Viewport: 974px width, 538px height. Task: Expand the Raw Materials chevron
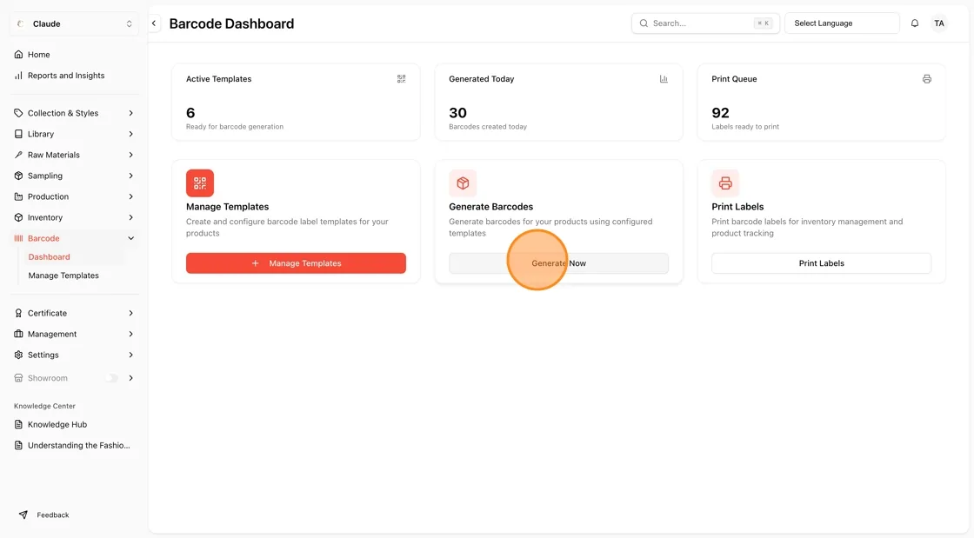pyautogui.click(x=130, y=155)
